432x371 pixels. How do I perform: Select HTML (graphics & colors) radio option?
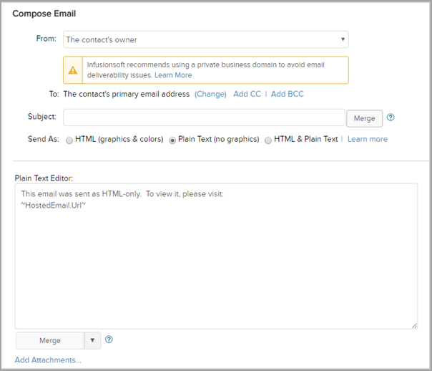pos(69,140)
